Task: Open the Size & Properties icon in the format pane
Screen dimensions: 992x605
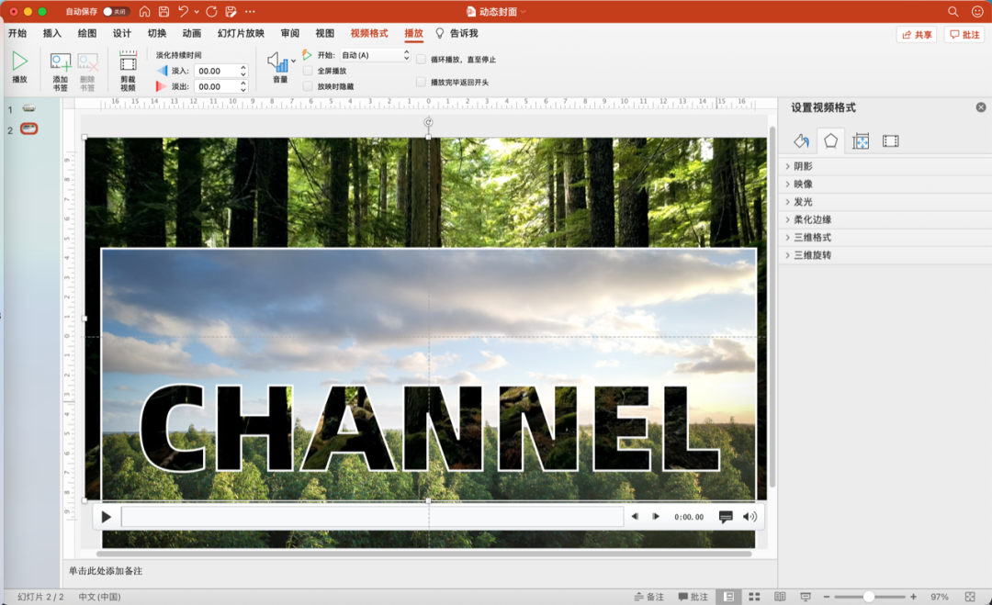Action: tap(861, 141)
